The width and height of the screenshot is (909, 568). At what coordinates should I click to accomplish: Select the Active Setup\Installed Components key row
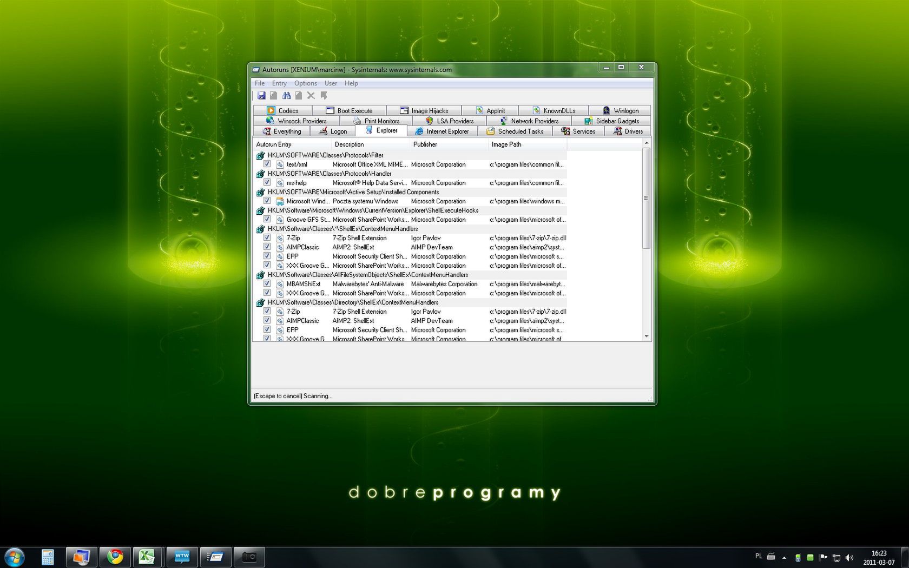pyautogui.click(x=410, y=192)
